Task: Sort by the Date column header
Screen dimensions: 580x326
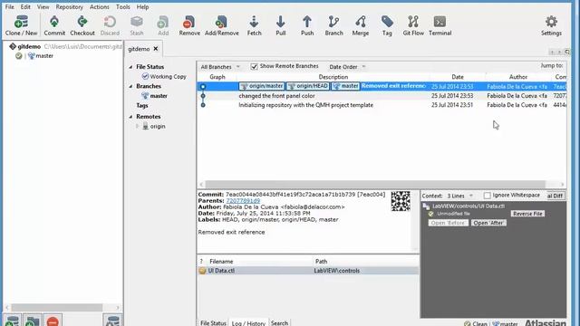Action: pos(458,77)
